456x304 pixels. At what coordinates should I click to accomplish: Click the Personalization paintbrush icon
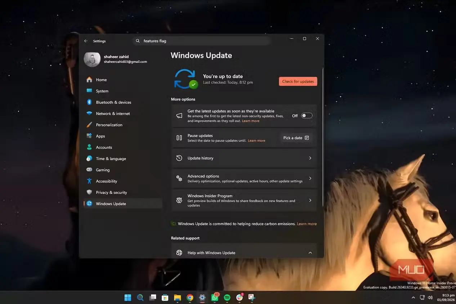[x=89, y=125]
